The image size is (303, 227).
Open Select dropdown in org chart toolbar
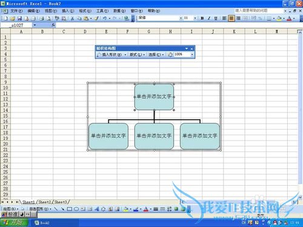coord(156,54)
